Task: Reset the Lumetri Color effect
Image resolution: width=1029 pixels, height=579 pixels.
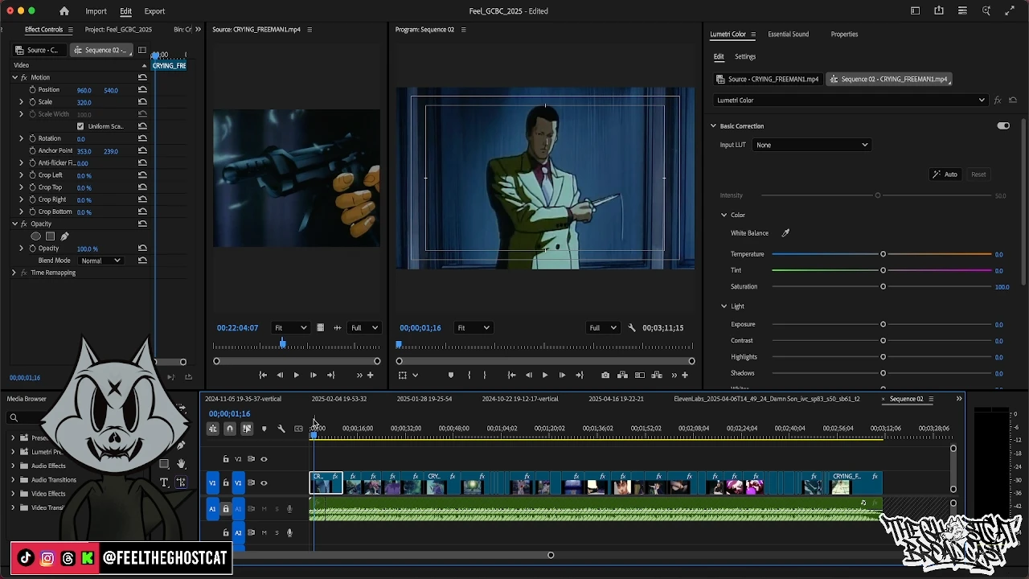Action: 1013,101
